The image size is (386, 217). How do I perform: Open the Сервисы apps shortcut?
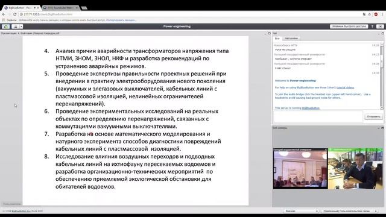pyautogui.click(x=9, y=20)
